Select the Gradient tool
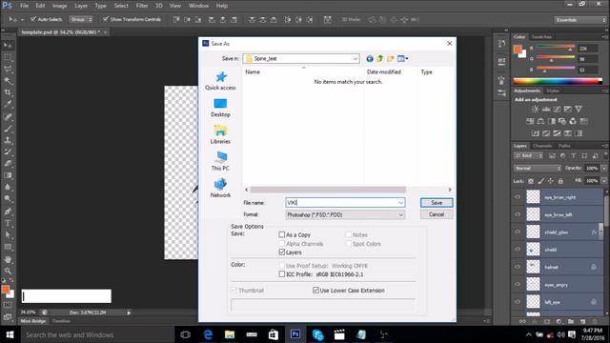Image resolution: width=610 pixels, height=343 pixels. tap(8, 175)
